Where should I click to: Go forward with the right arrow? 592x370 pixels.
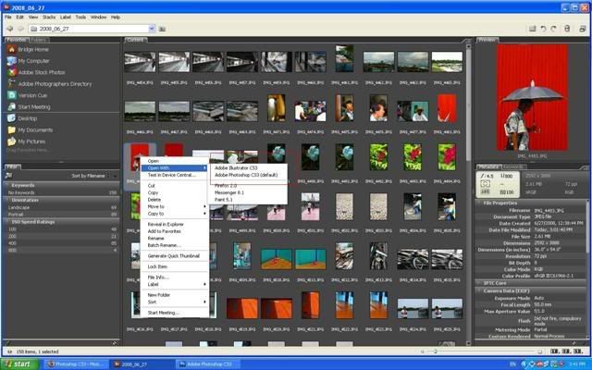pos(20,29)
